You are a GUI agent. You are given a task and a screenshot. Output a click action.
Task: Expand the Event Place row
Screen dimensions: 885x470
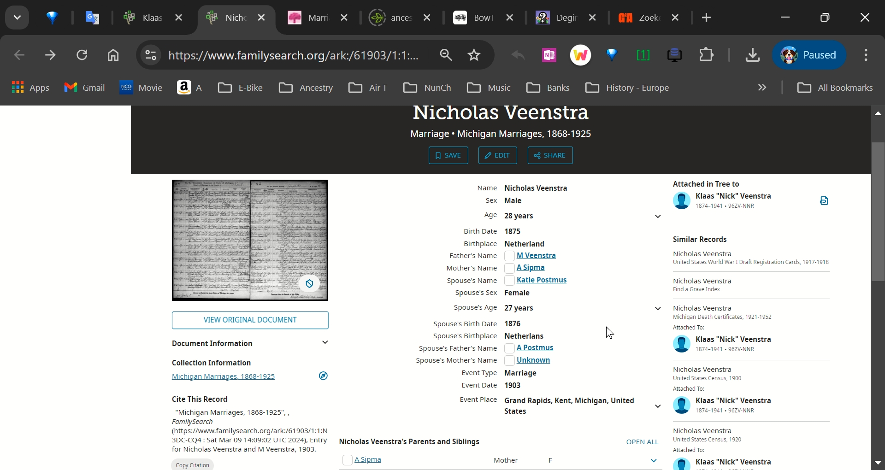coord(658,406)
